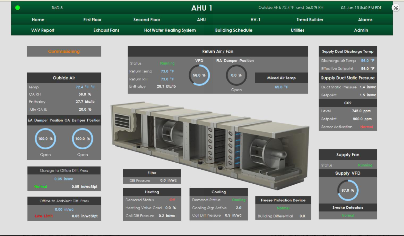Screen dimensions: 404x236
Task: Open the AHU menu item
Action: (202, 20)
